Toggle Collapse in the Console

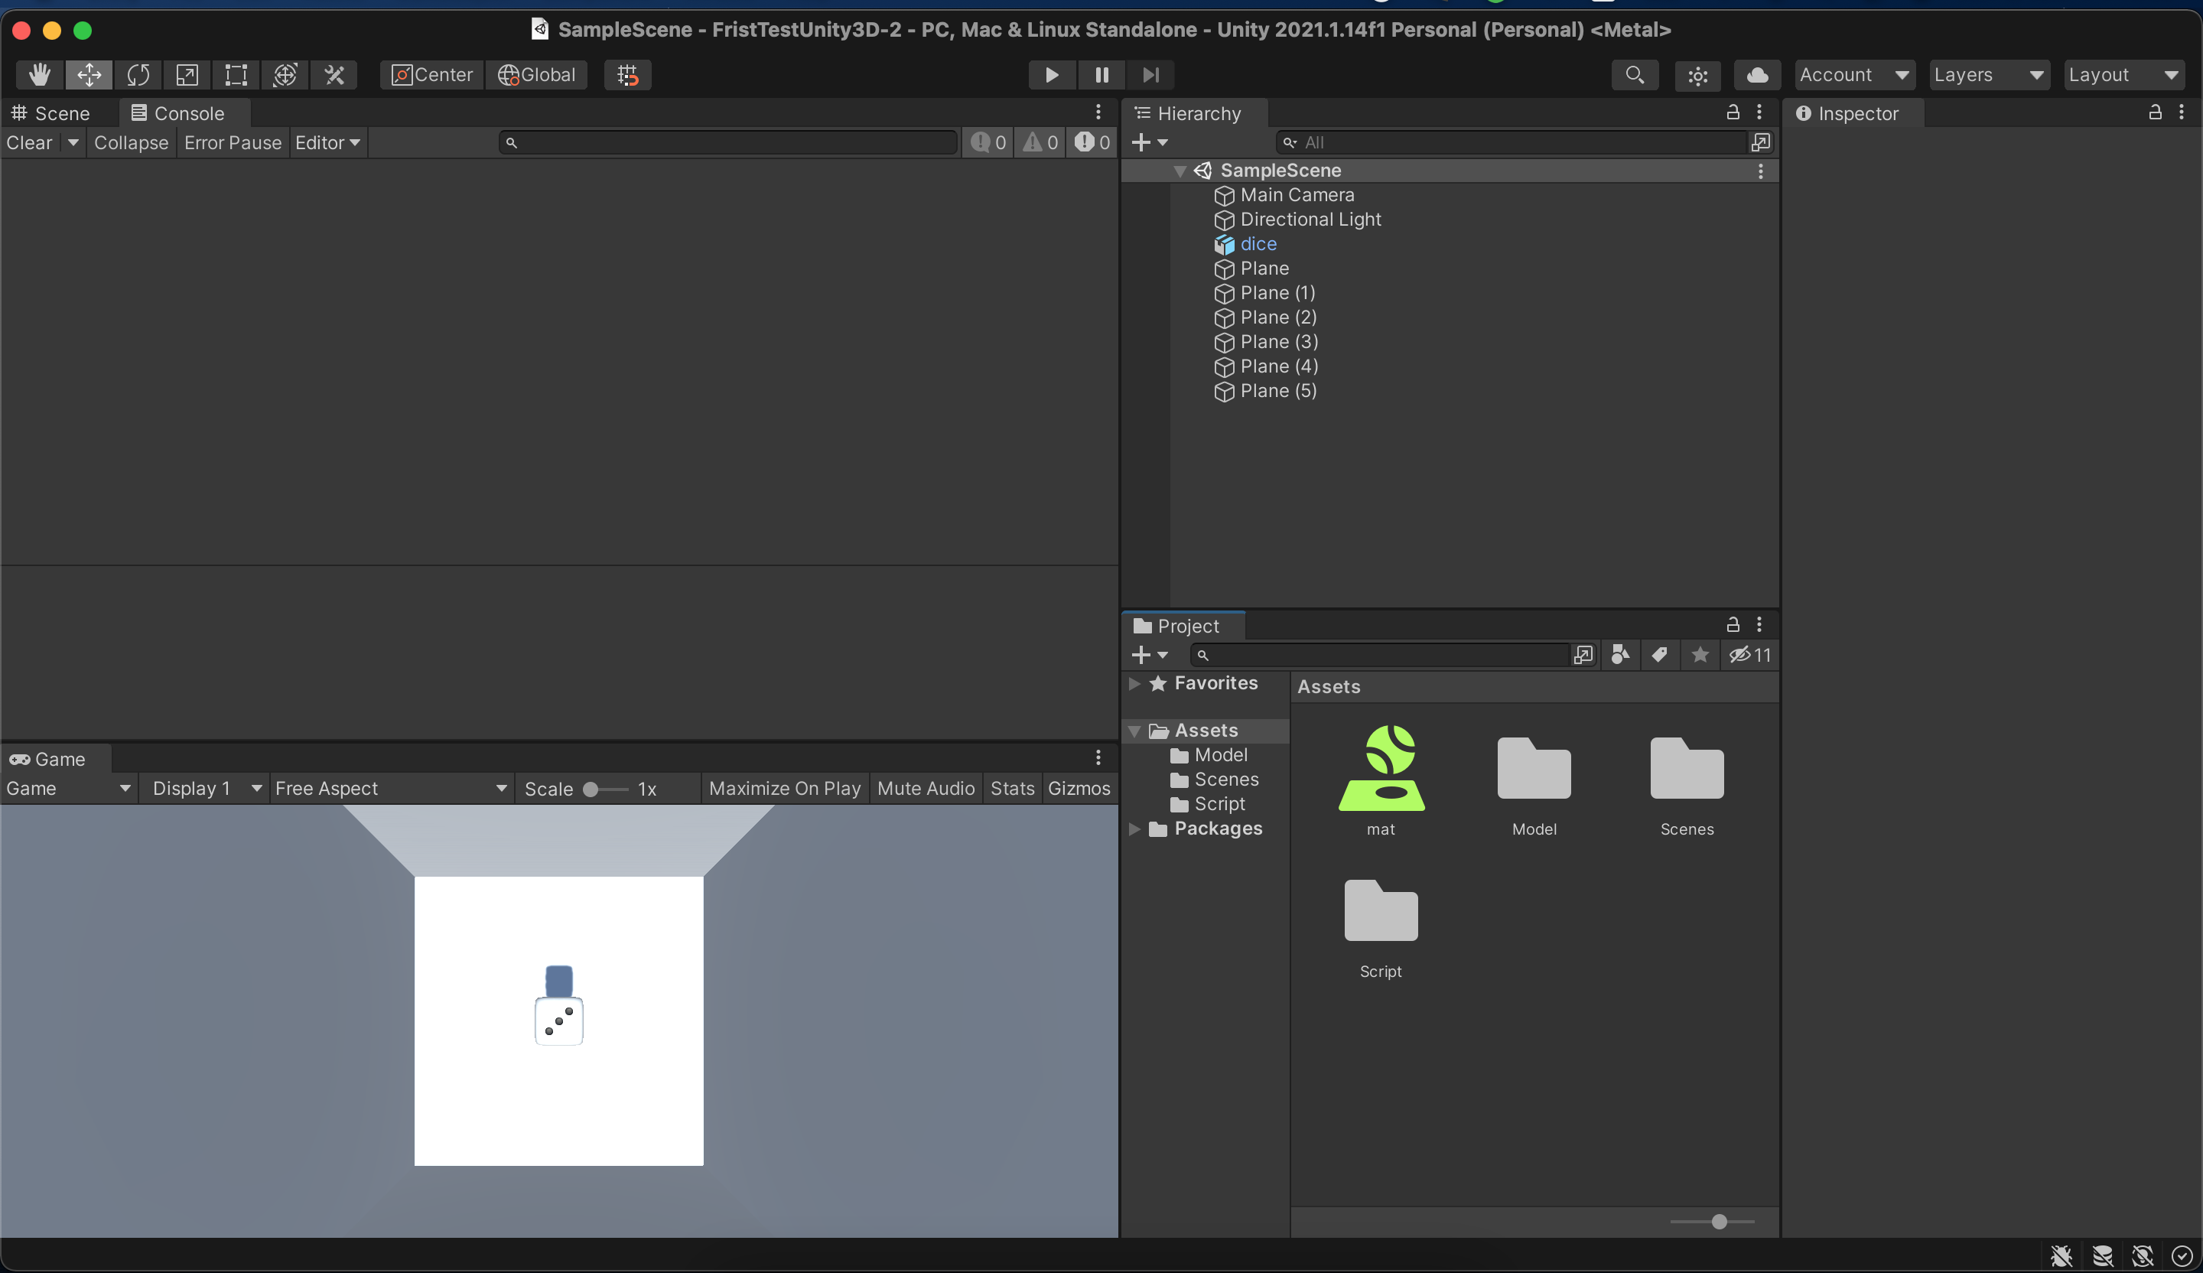pyautogui.click(x=131, y=142)
